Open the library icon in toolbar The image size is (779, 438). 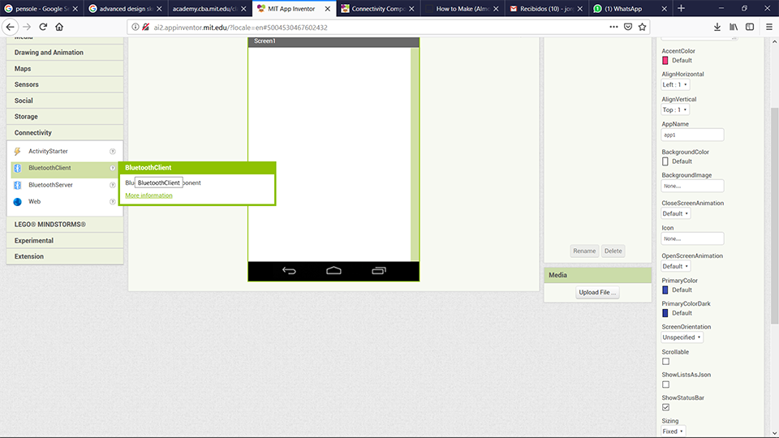[x=734, y=27]
